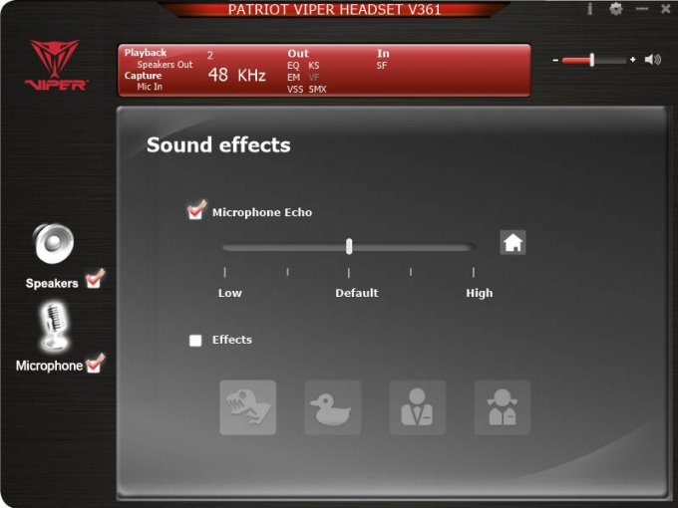Viewport: 678px width, 508px height.
Task: Close the Viper headset window
Action: click(666, 9)
